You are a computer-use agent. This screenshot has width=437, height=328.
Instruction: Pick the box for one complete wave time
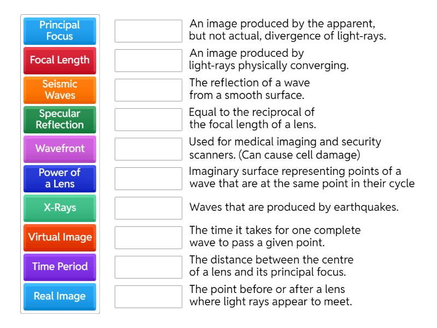[148, 238]
